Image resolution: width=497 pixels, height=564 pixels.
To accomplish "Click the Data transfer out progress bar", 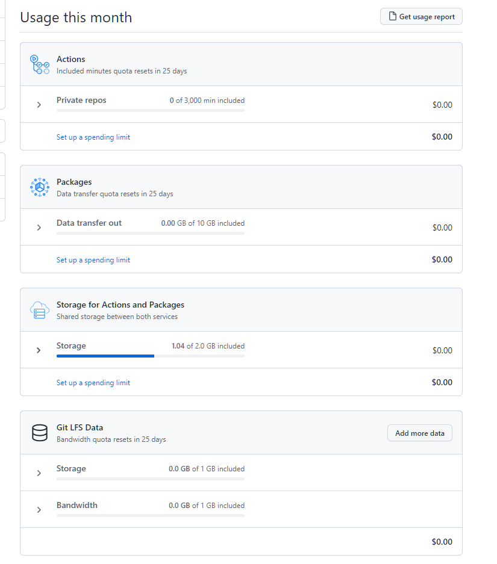I will [151, 233].
